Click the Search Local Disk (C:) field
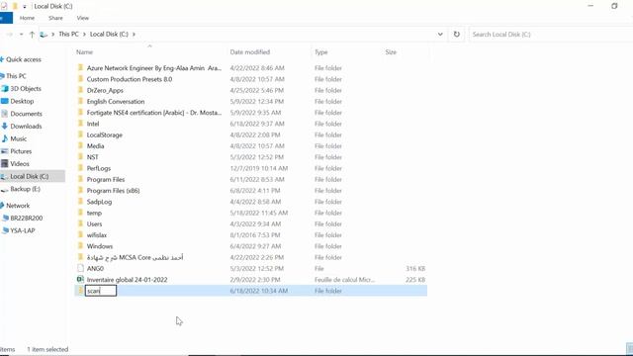633x356 pixels. point(551,35)
